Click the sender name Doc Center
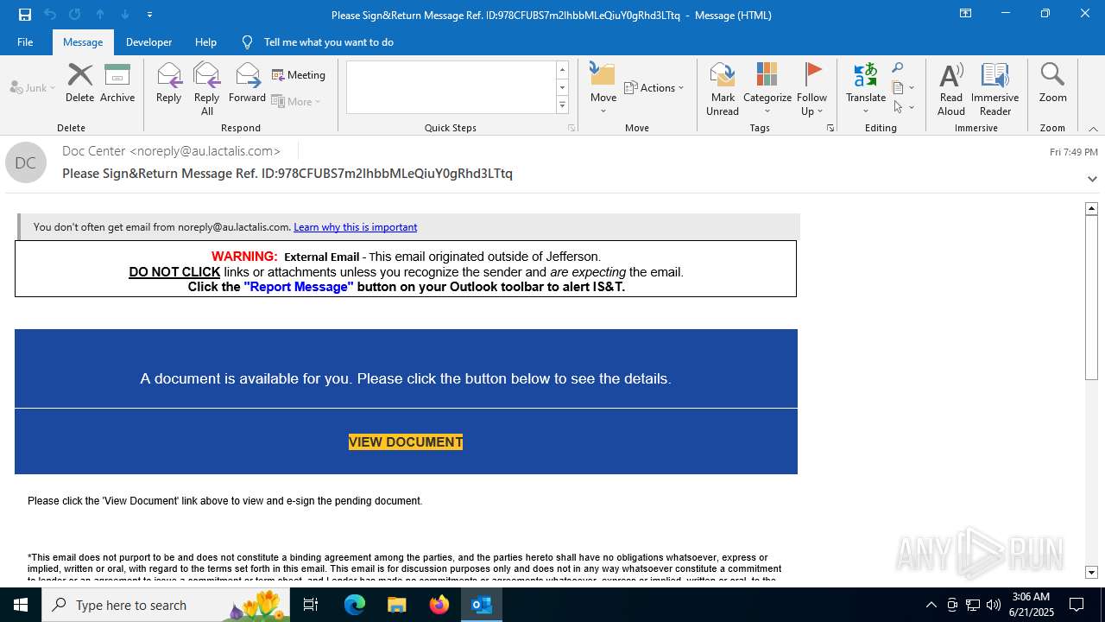This screenshot has width=1105, height=622. point(94,151)
